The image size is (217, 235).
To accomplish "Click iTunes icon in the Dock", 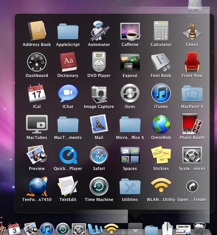I will [x=47, y=229].
